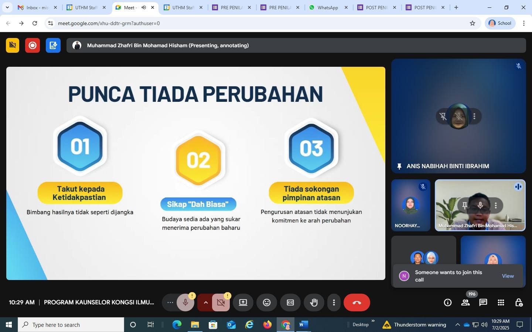
Task: Open the meeting details info icon
Action: pos(447,302)
